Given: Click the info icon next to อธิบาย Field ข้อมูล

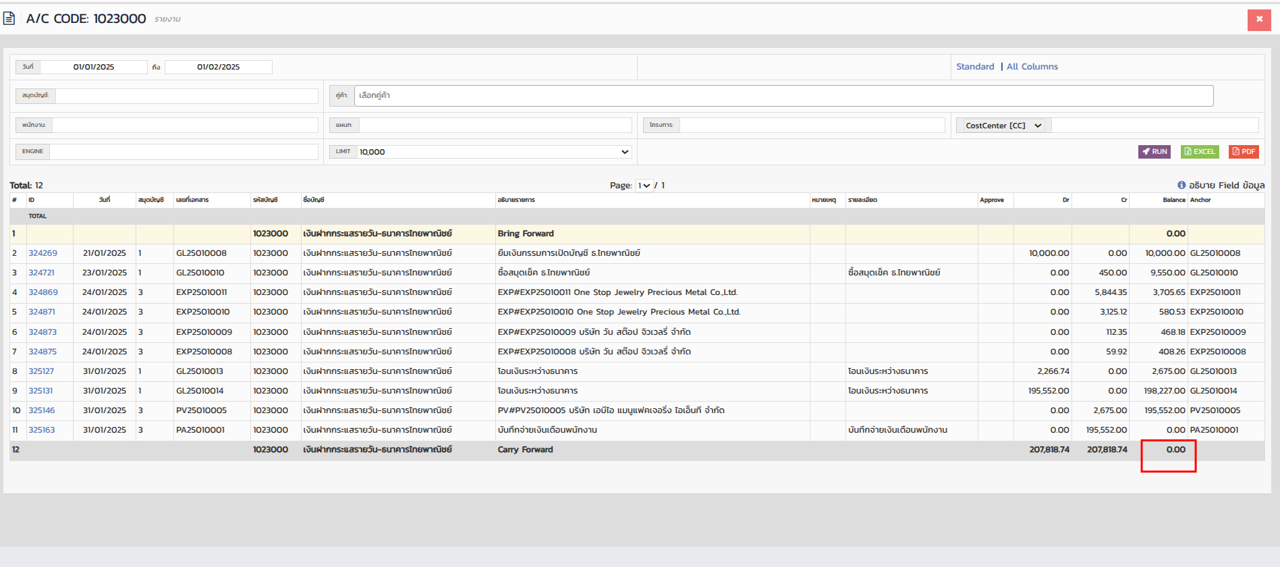Looking at the screenshot, I should (x=1181, y=185).
